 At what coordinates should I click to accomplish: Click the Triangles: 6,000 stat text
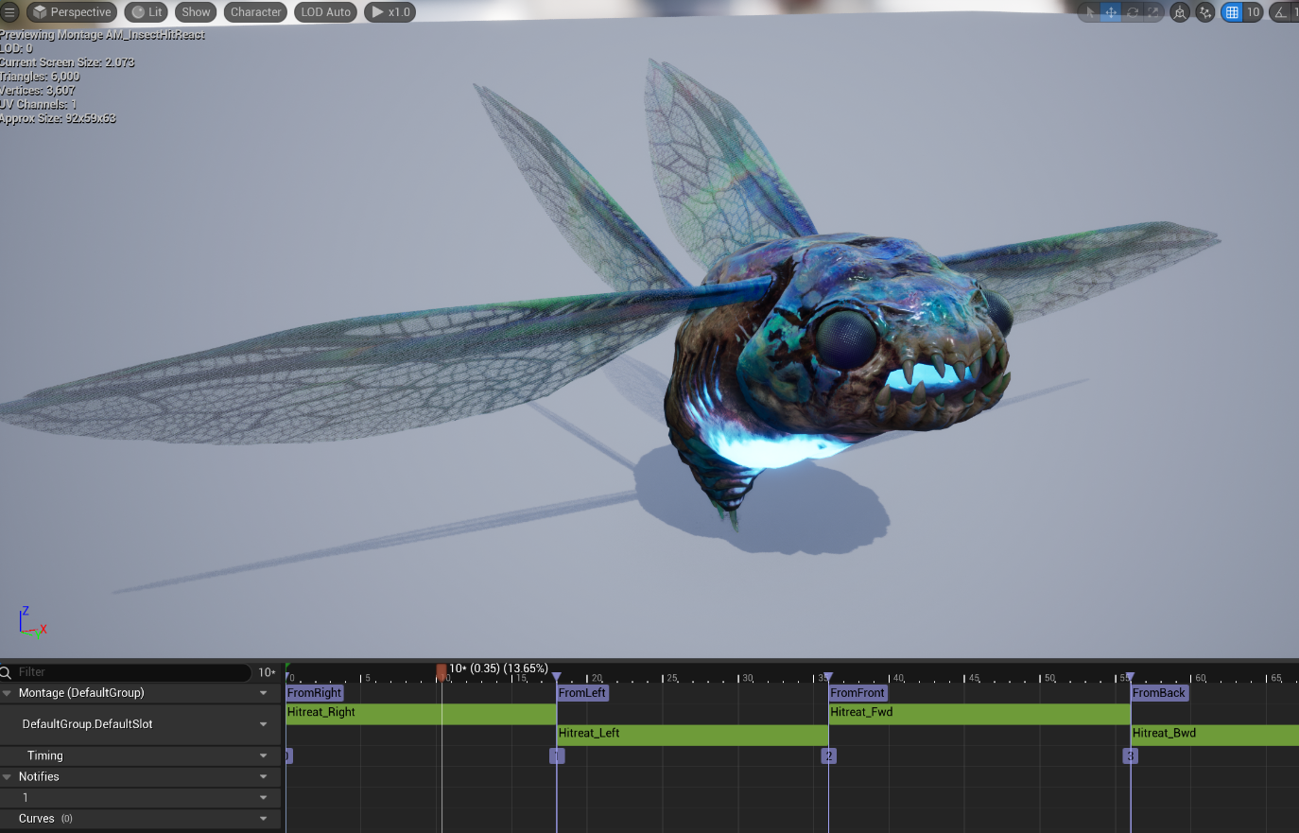pyautogui.click(x=40, y=77)
